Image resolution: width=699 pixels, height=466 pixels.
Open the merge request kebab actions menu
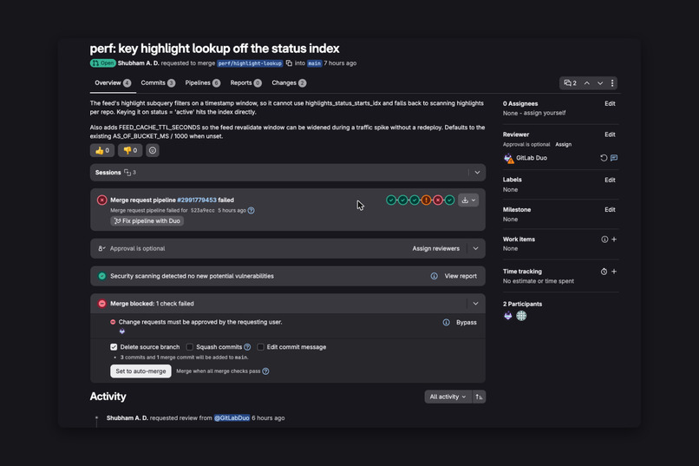click(x=612, y=83)
